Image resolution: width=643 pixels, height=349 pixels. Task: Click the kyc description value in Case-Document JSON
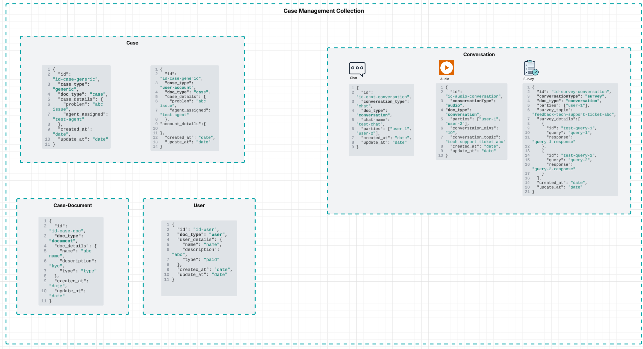click(x=56, y=266)
